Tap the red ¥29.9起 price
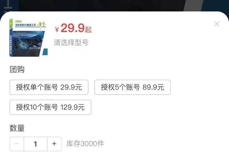The width and height of the screenshot is (229, 160). tap(73, 28)
